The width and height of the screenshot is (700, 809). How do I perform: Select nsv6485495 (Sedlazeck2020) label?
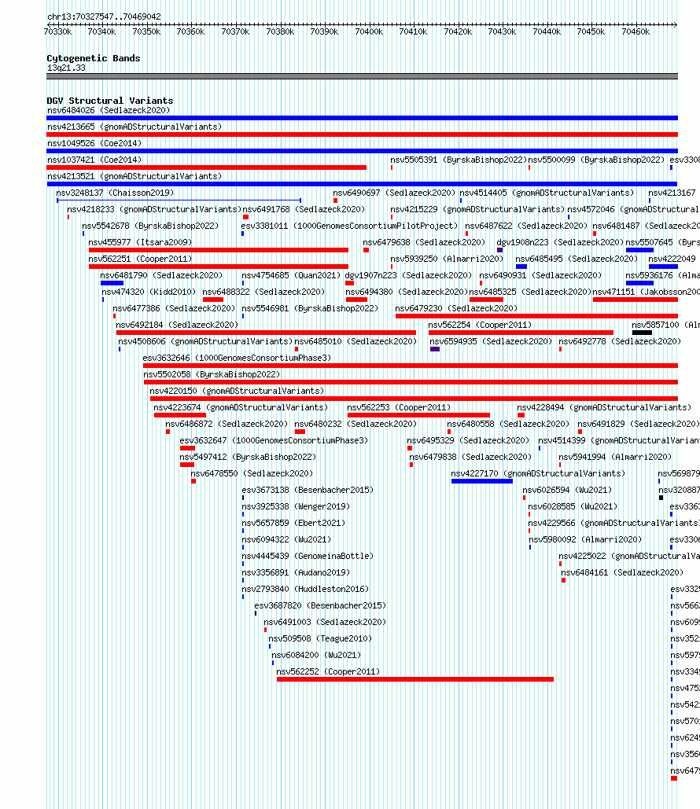point(576,259)
